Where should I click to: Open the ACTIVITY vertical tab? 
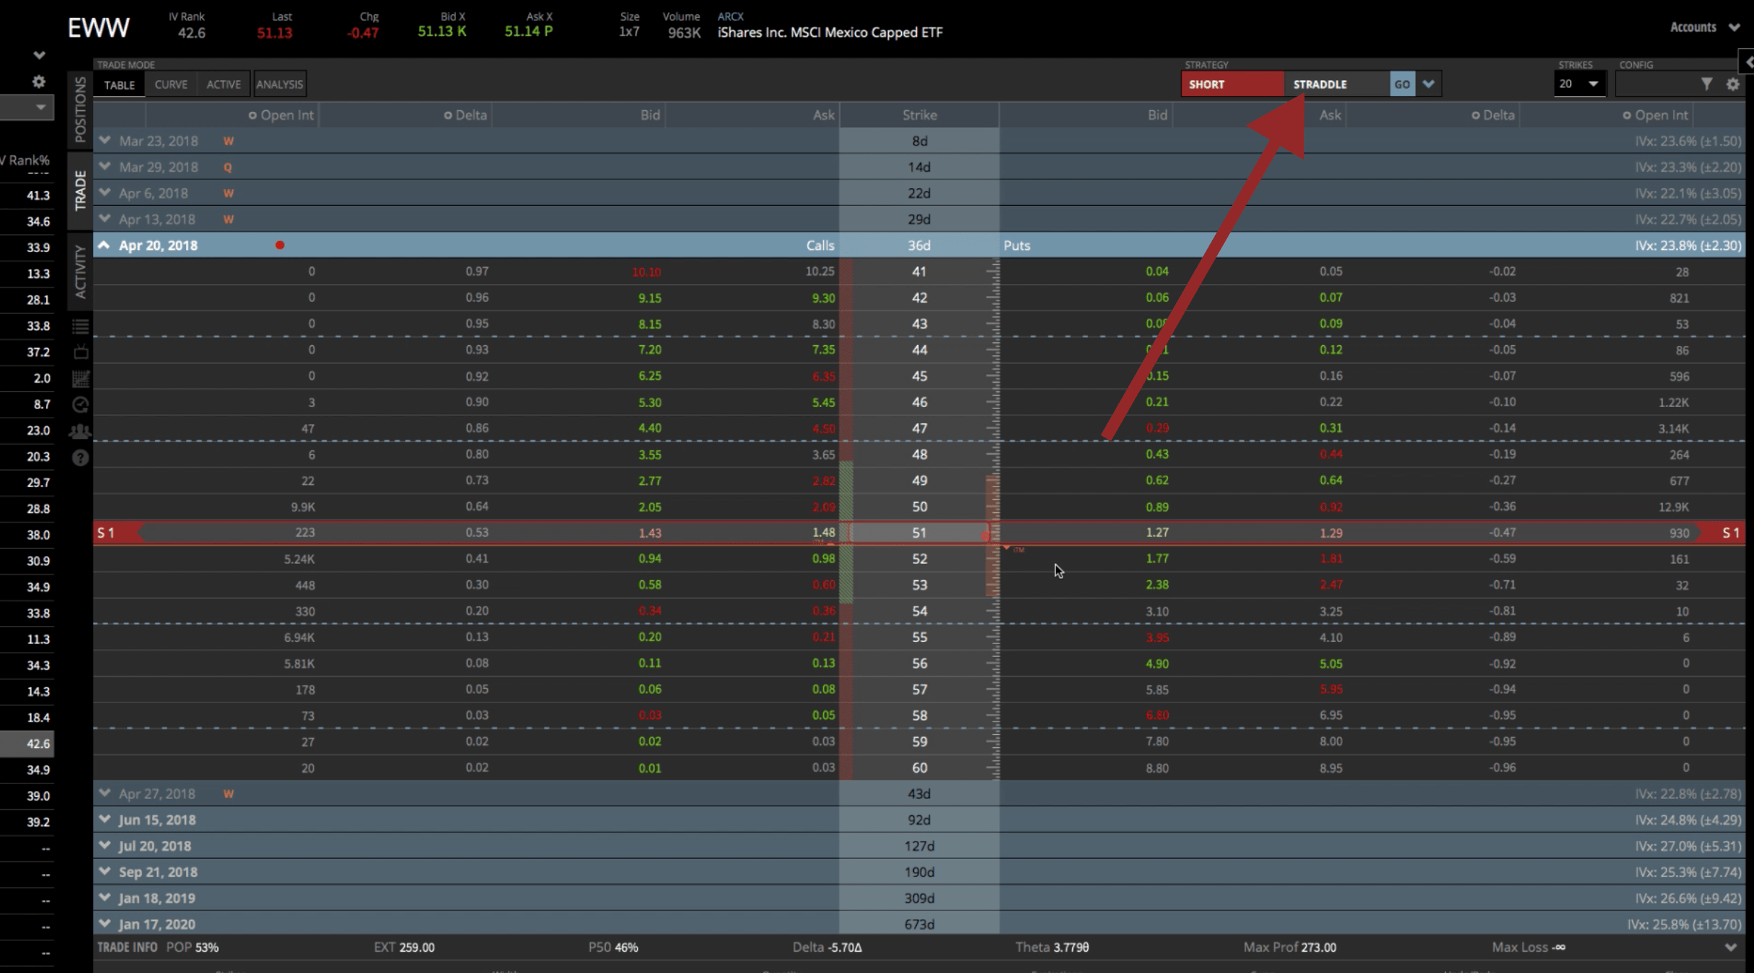coord(80,271)
